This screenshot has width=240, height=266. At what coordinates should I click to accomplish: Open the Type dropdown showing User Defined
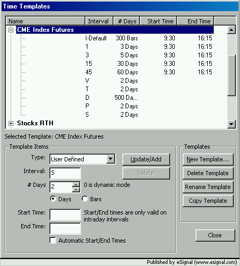pos(111,159)
